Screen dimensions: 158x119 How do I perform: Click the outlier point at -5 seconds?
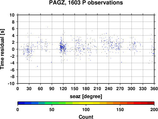click(37, 66)
